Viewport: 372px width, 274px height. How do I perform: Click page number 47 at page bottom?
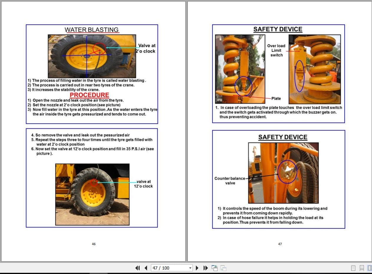click(280, 244)
